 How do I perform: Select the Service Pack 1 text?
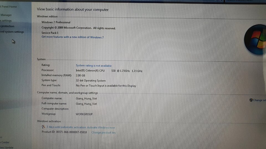[x=50, y=33]
